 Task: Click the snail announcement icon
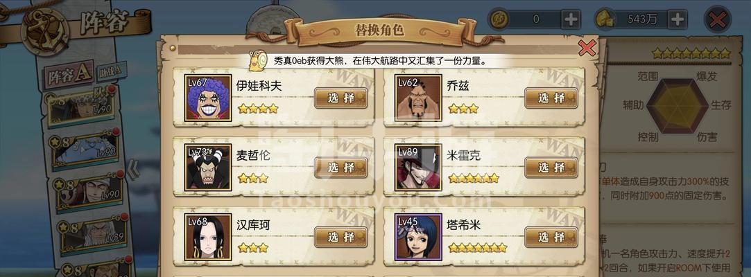click(257, 61)
